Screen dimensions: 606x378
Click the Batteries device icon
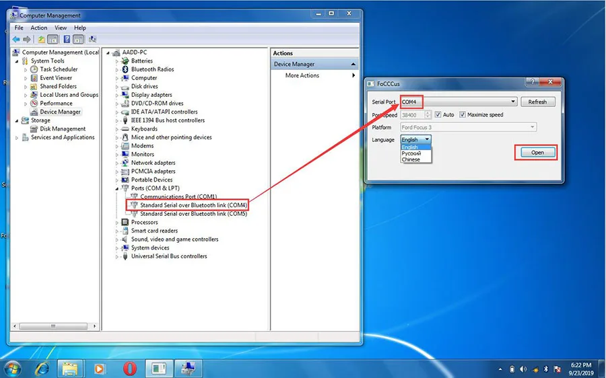click(125, 61)
